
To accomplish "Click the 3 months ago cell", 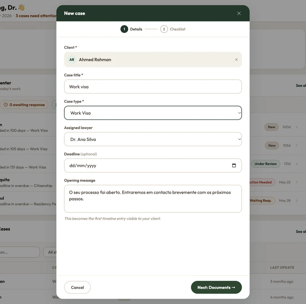I will [282, 281].
